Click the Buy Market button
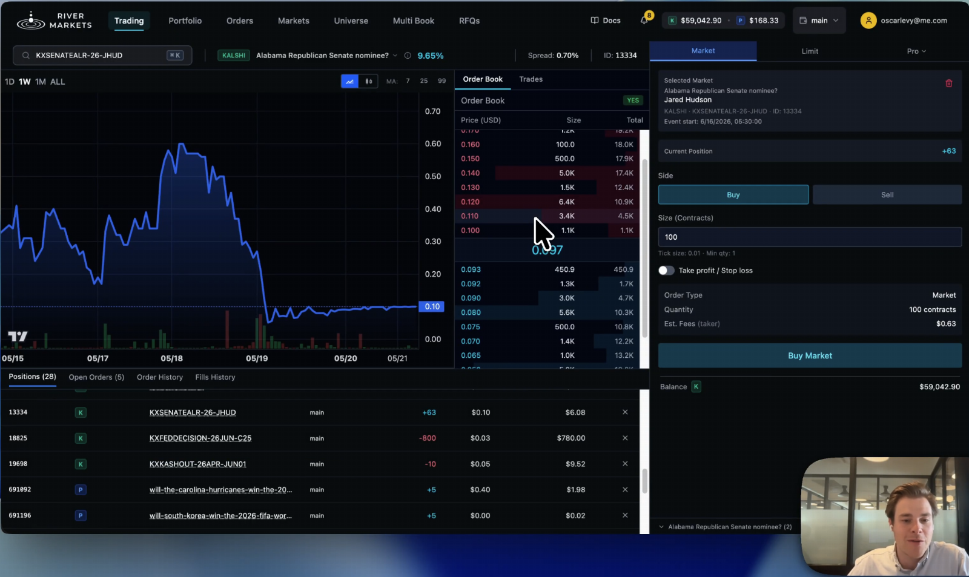 810,355
